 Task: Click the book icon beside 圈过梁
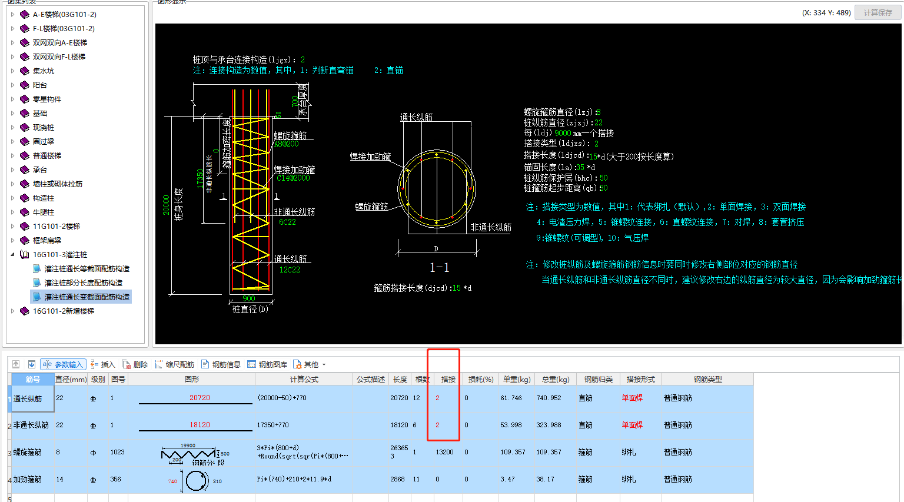pyautogui.click(x=24, y=141)
